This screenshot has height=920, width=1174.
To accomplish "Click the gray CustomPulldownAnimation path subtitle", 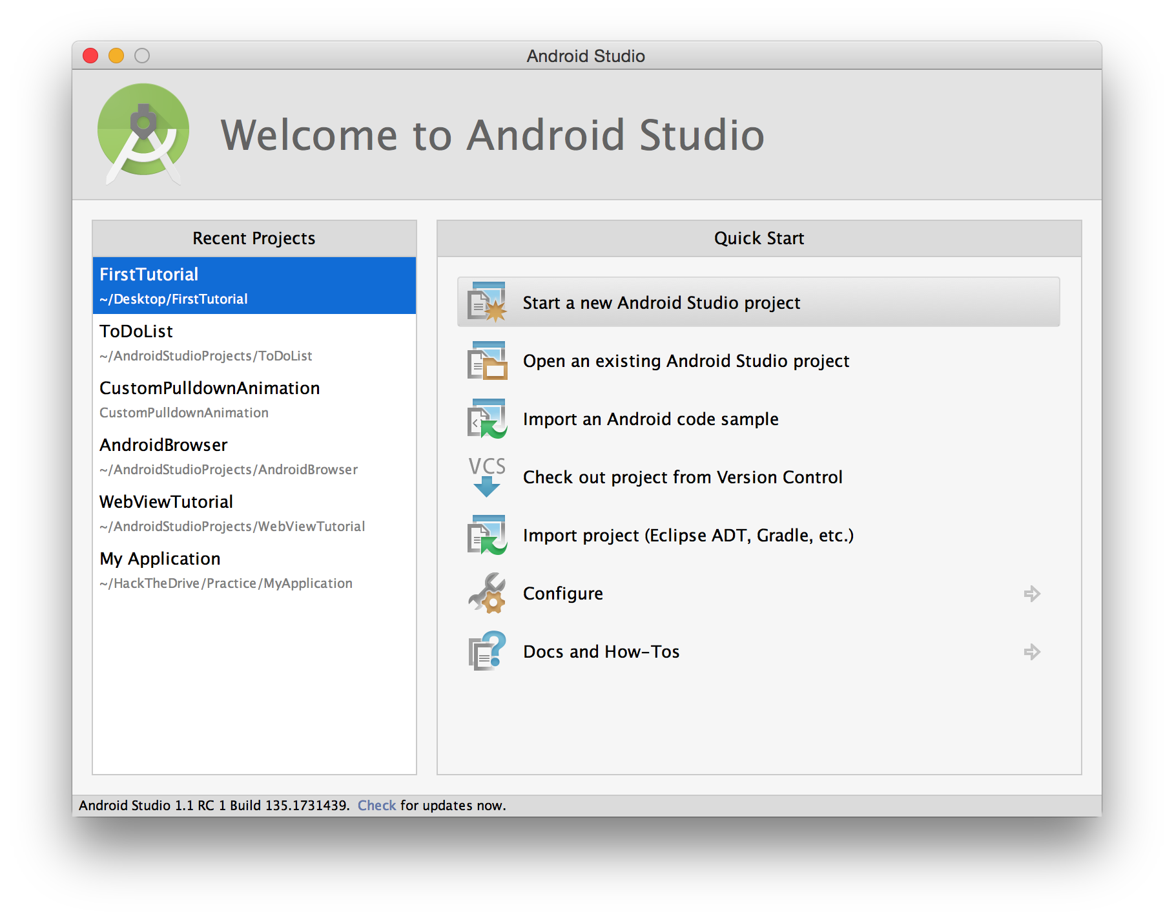I will click(x=184, y=413).
